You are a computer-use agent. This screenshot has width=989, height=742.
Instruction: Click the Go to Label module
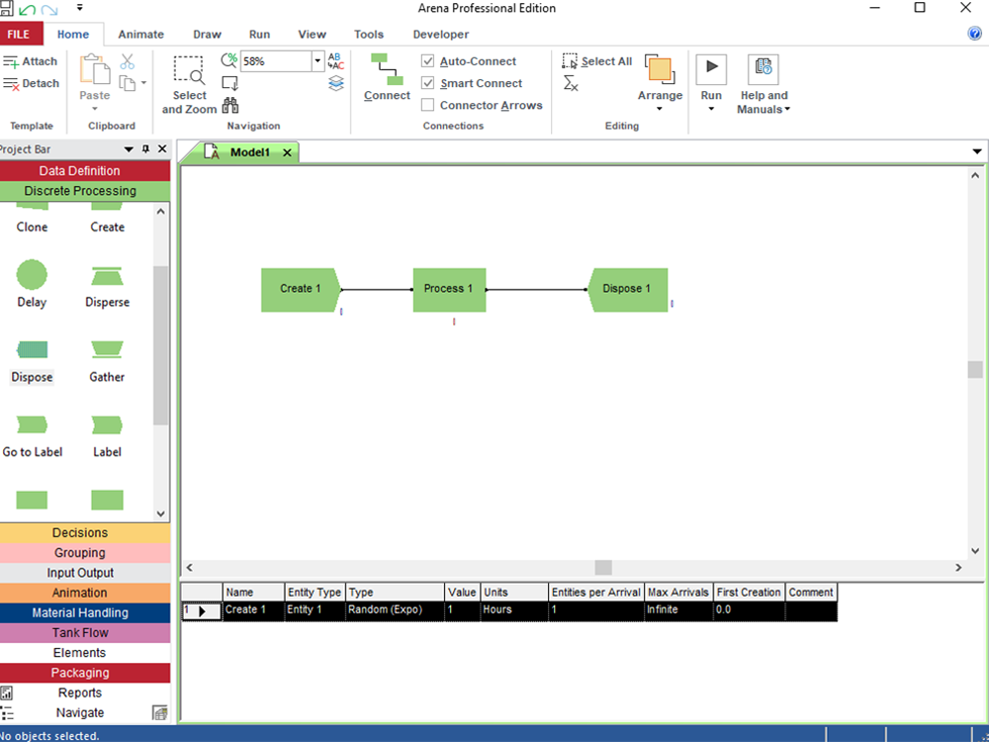32,425
